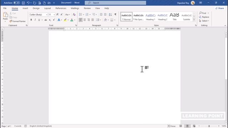The width and height of the screenshot is (228, 128).
Task: Apply the Heading 1 style
Action: point(150,17)
